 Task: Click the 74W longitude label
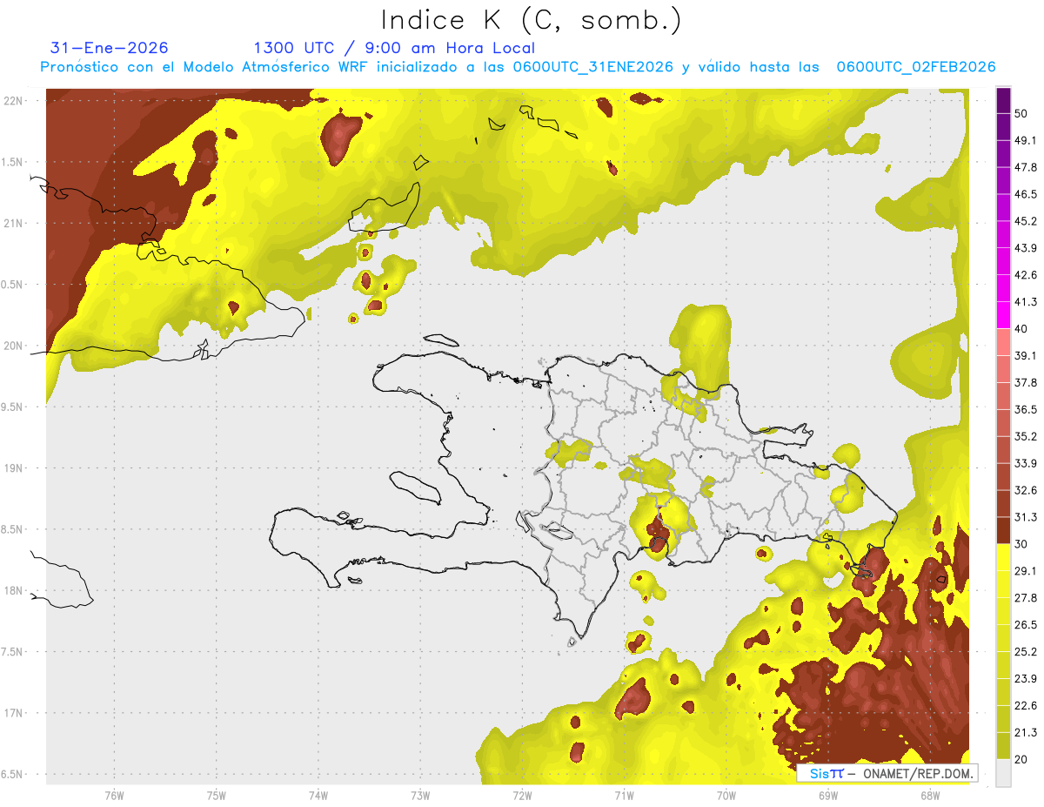318,795
